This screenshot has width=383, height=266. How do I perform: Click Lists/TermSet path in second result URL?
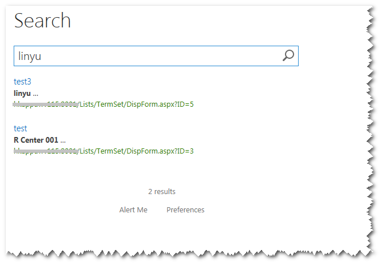pyautogui.click(x=99, y=151)
